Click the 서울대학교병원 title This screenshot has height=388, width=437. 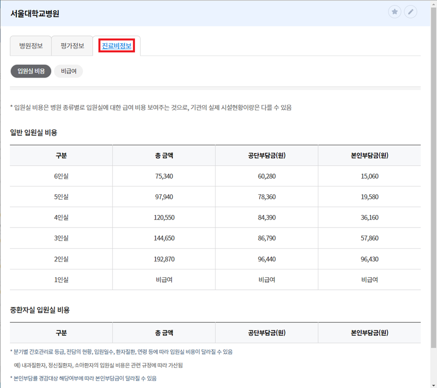click(35, 13)
